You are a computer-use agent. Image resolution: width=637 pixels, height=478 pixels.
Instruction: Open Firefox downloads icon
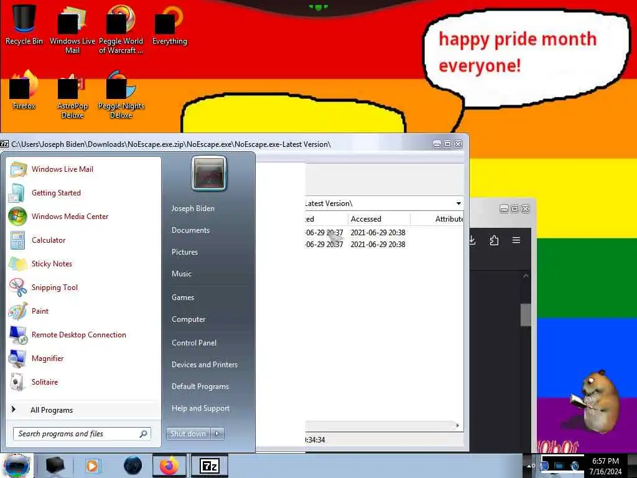point(472,240)
